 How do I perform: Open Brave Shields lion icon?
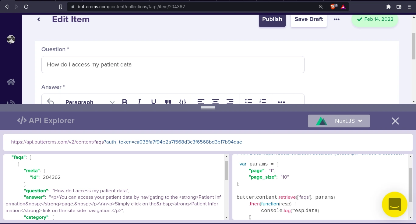333,6
